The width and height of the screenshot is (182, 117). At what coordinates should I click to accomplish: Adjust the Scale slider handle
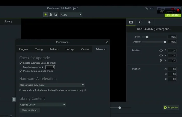coord(147,37)
